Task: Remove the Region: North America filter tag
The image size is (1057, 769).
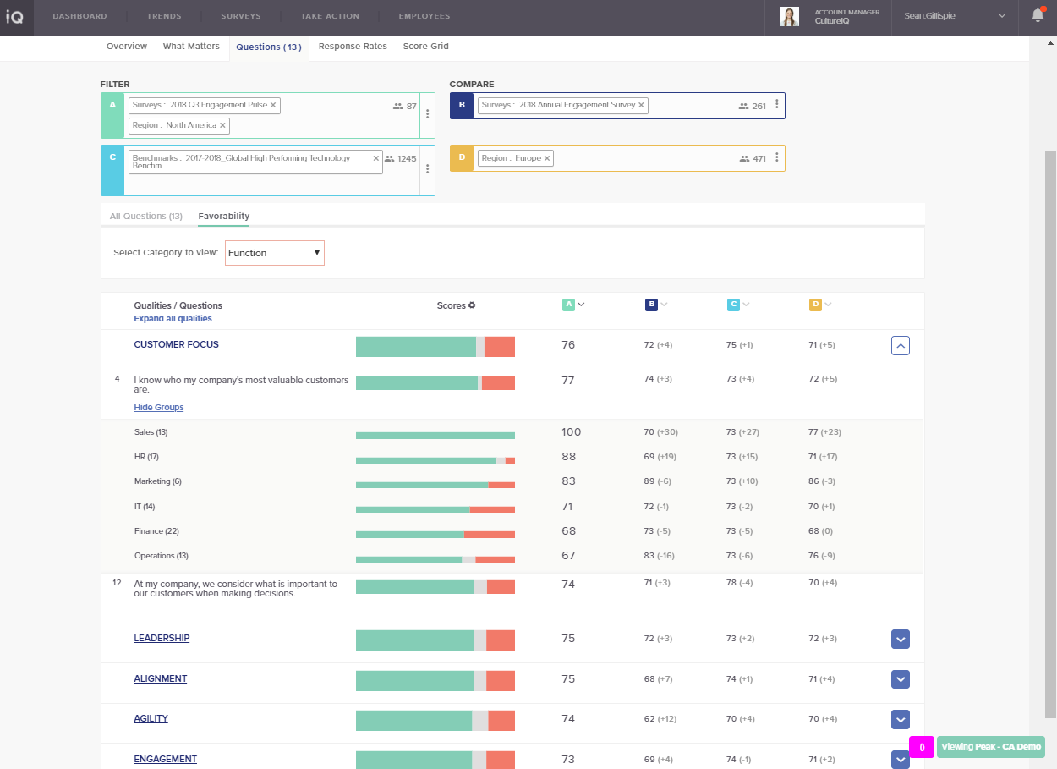Action: point(222,125)
